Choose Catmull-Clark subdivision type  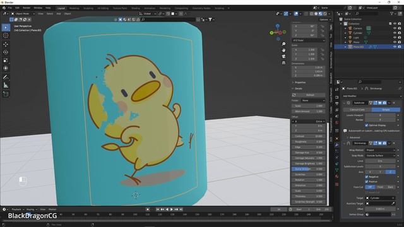point(357,110)
